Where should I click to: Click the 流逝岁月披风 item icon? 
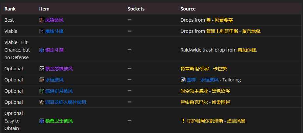pos(42,91)
